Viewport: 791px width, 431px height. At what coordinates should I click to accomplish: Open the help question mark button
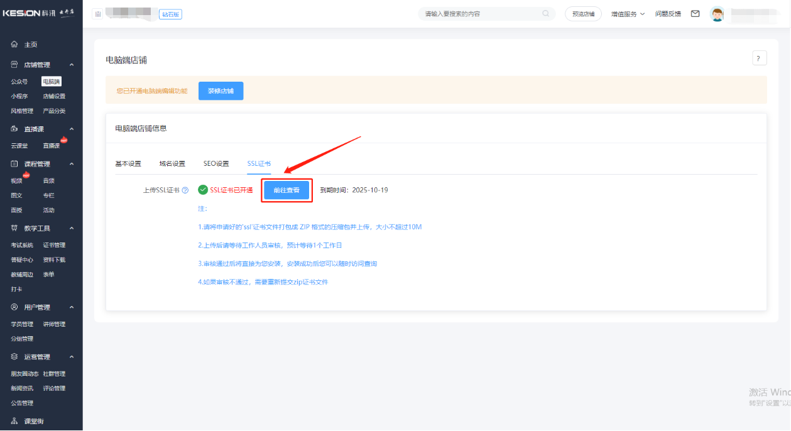click(x=759, y=58)
